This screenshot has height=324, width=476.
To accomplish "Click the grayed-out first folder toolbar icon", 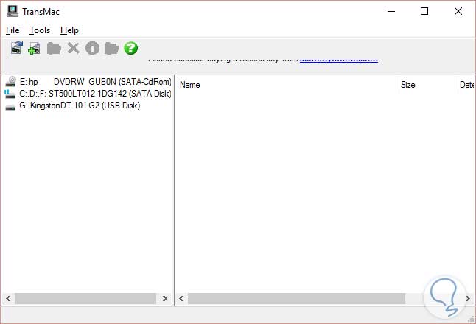I will click(x=54, y=48).
